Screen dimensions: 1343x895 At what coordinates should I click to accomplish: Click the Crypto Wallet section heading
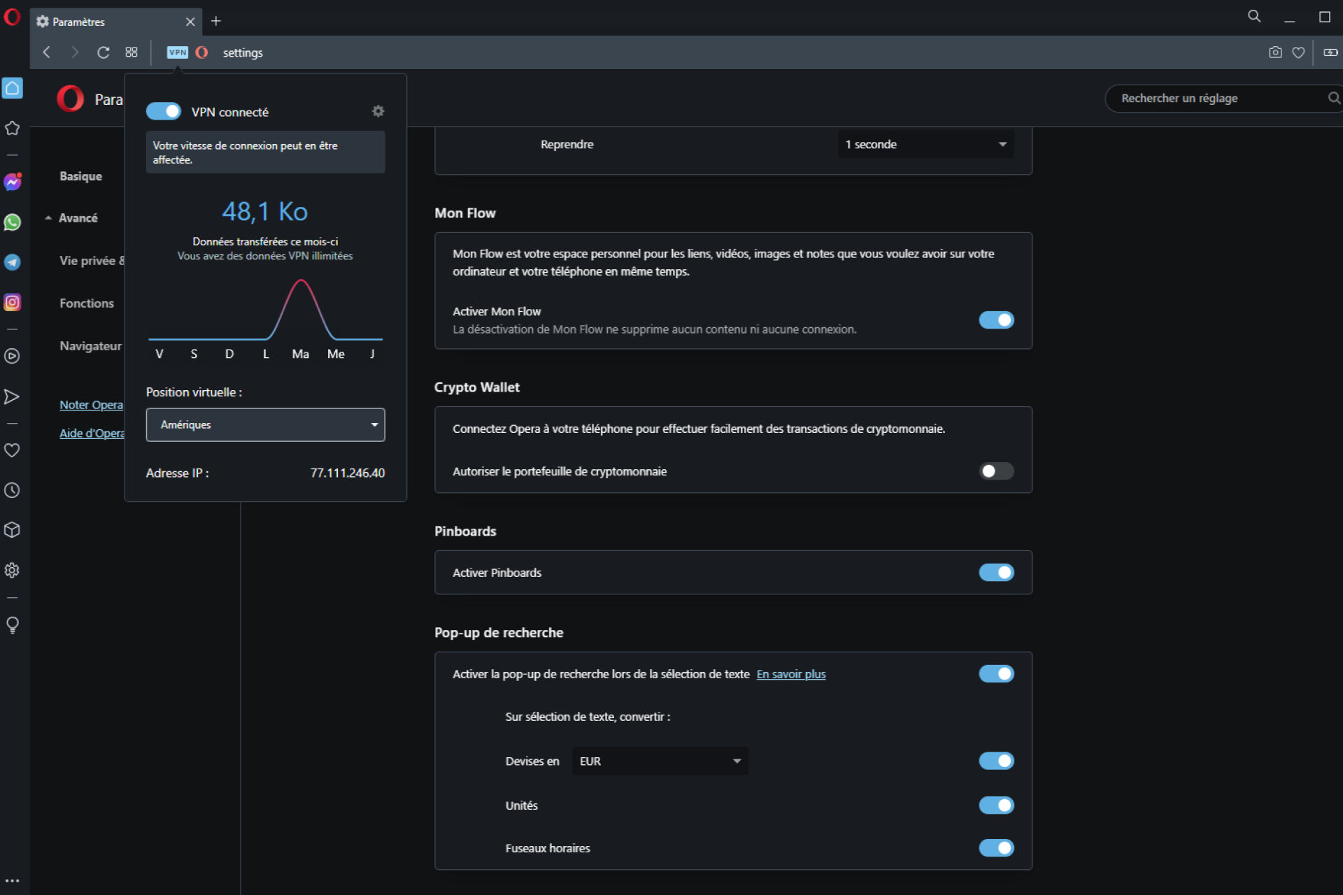pyautogui.click(x=477, y=387)
